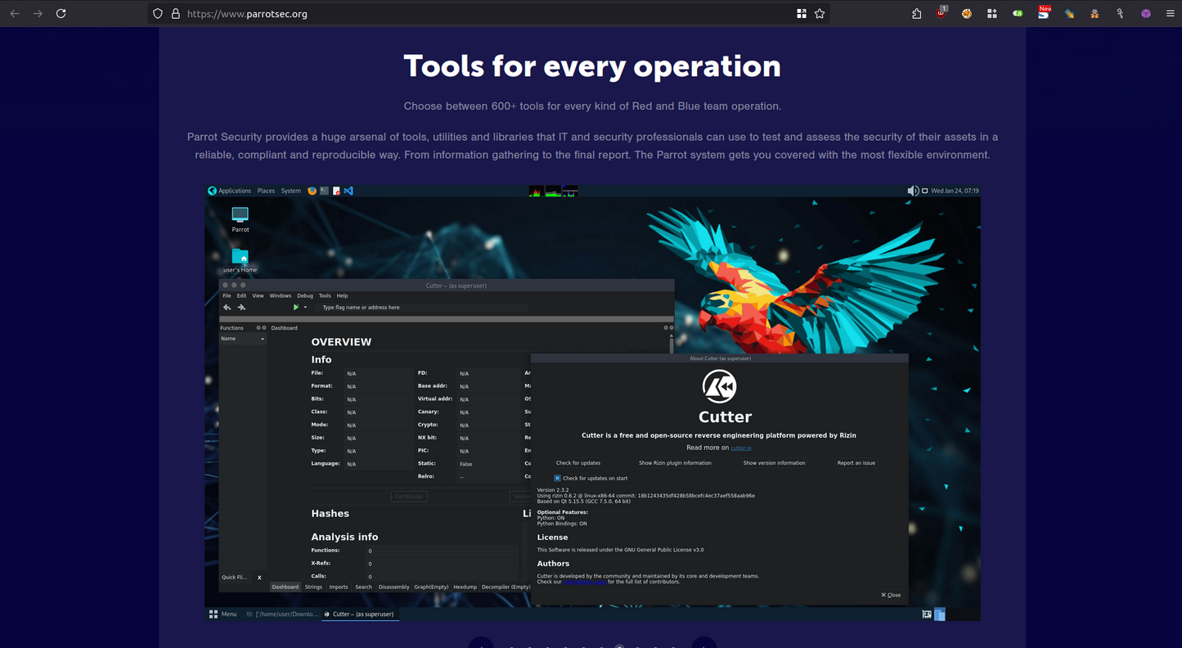
Task: Click Check for updates button
Action: (x=578, y=463)
